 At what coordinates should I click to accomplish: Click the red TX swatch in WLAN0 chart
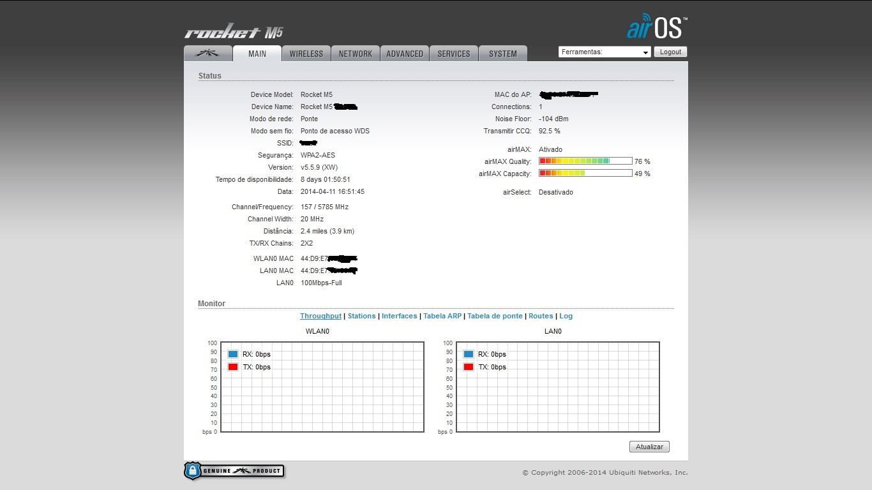[233, 367]
